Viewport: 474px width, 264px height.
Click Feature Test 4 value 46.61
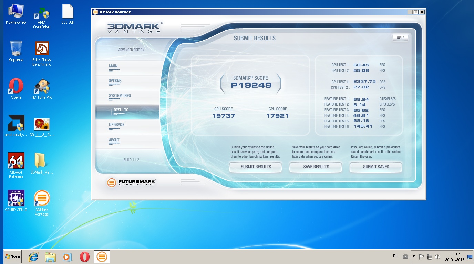361,115
